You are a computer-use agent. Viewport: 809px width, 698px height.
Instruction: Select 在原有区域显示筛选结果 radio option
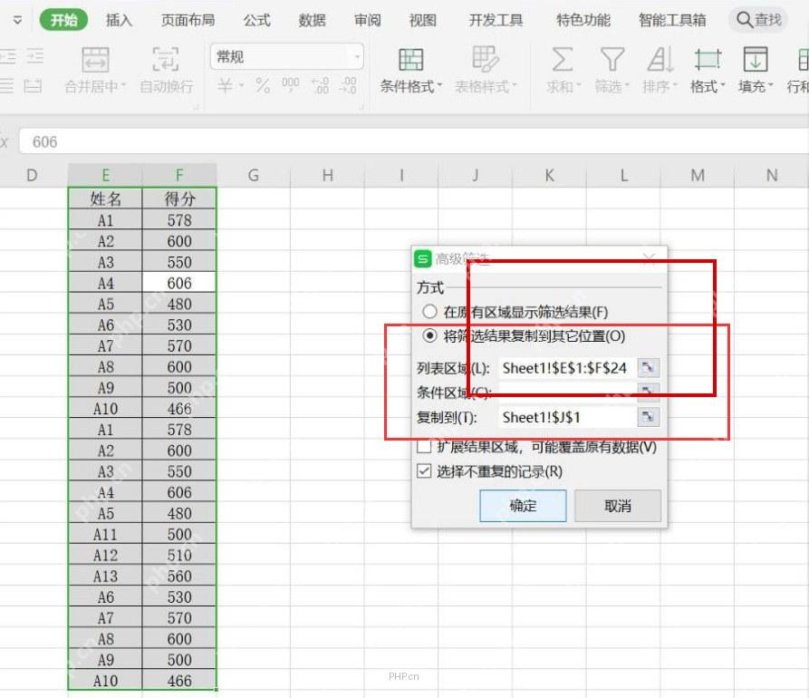point(429,312)
